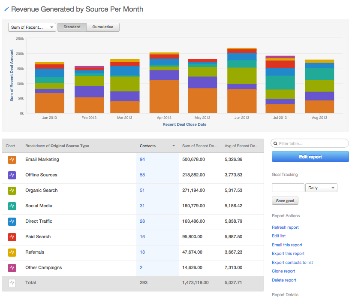
Task: Focus the Filter table search field
Action: point(310,143)
